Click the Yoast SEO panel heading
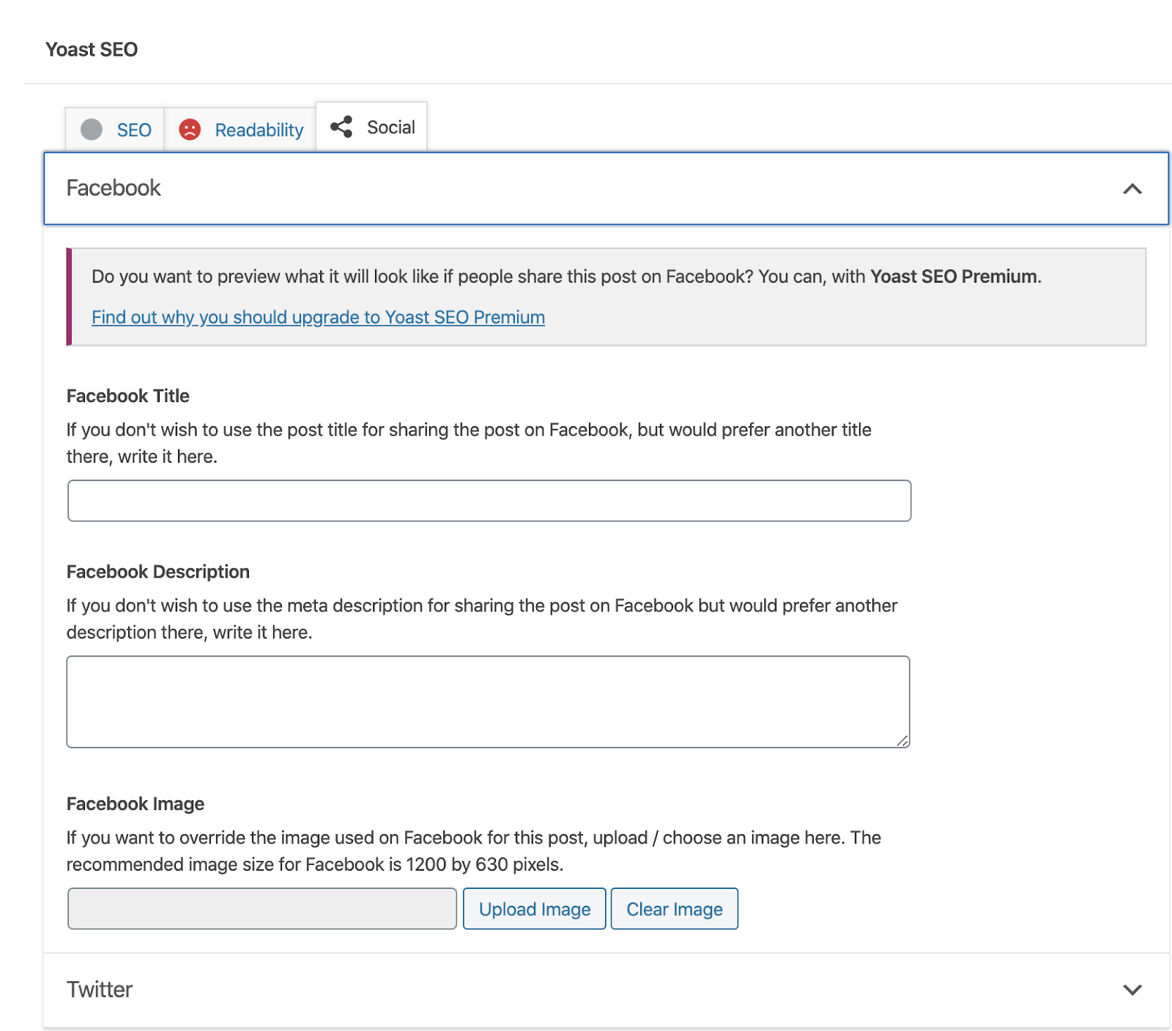The image size is (1172, 1031). point(92,49)
